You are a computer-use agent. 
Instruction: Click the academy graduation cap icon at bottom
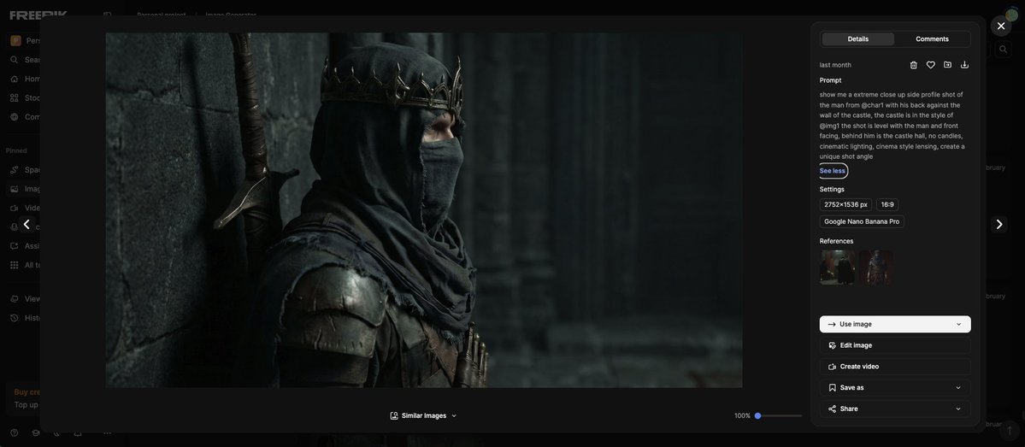pos(35,432)
